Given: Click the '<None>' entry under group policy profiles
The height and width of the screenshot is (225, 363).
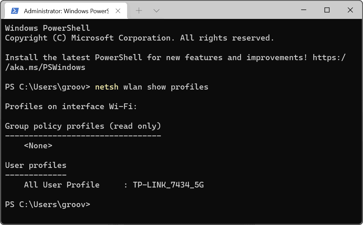Looking at the screenshot, I should coord(38,146).
